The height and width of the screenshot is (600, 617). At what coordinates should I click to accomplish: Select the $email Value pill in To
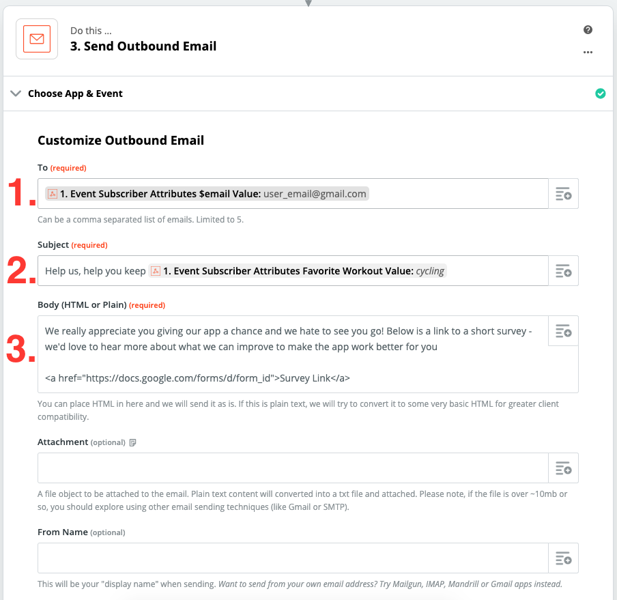[207, 194]
